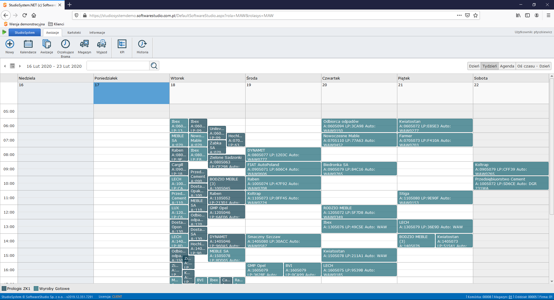Open RODZIO MEBLE appointment Thursday
This screenshot has height=300, width=554.
point(359,212)
